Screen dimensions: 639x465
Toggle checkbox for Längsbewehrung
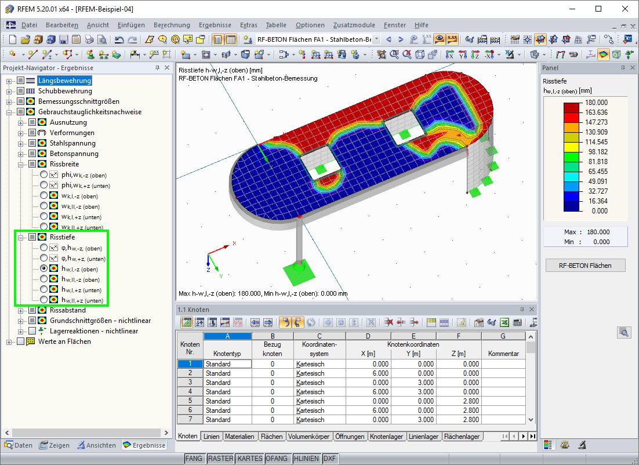pyautogui.click(x=21, y=81)
